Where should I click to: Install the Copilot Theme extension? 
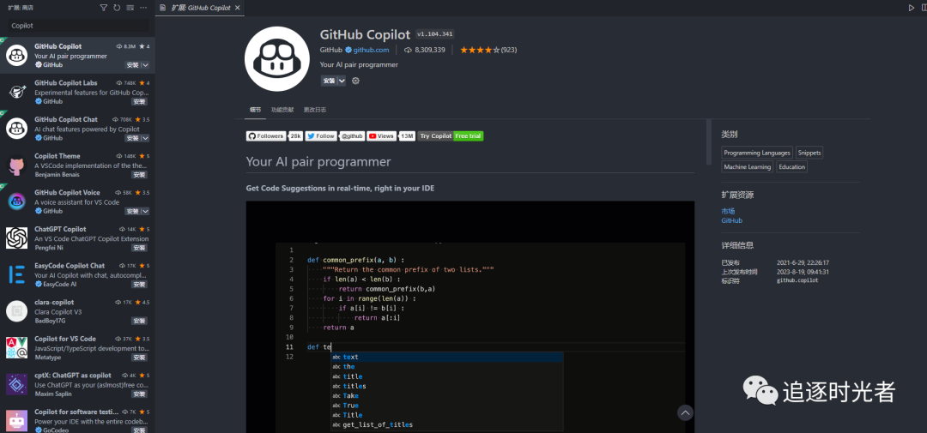pyautogui.click(x=139, y=175)
